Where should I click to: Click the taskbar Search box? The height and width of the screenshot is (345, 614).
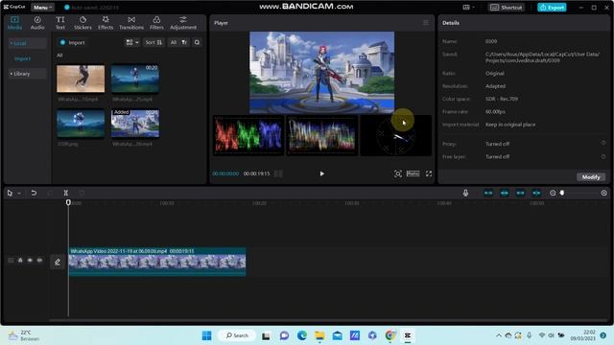(x=237, y=335)
